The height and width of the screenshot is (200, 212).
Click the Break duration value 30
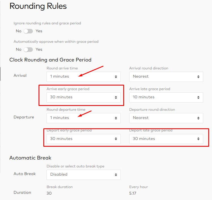click(x=49, y=193)
